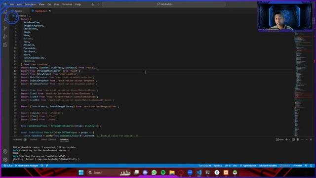Click the webcam video thumbnail
The width and height of the screenshot is (316, 178).
coord(285,16)
